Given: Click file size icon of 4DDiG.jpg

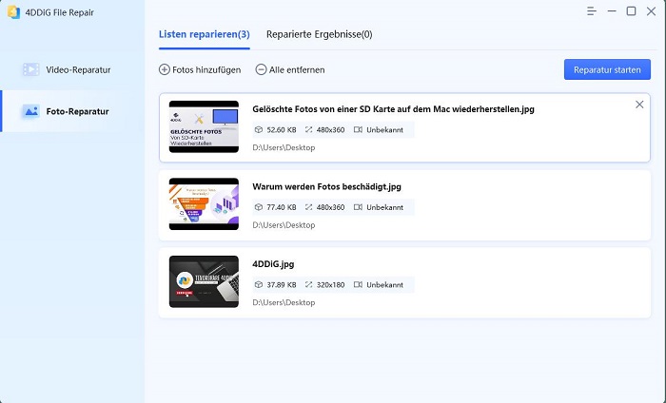Looking at the screenshot, I should [259, 284].
